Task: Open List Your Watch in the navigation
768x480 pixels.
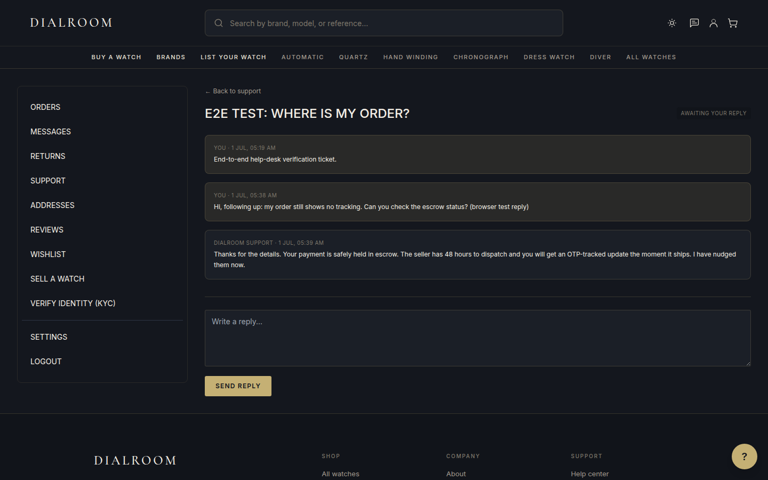Action: pyautogui.click(x=233, y=57)
